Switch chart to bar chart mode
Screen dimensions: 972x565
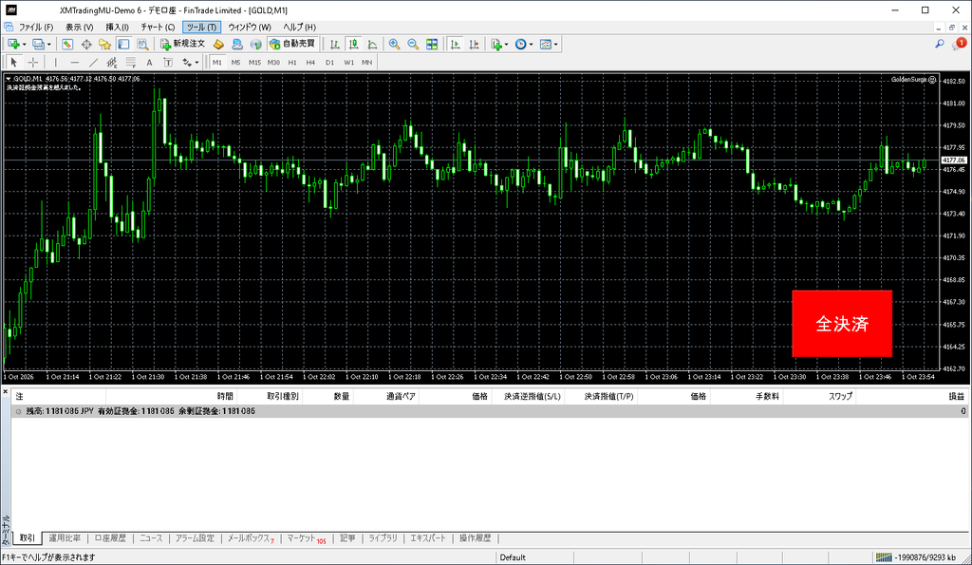(x=335, y=44)
